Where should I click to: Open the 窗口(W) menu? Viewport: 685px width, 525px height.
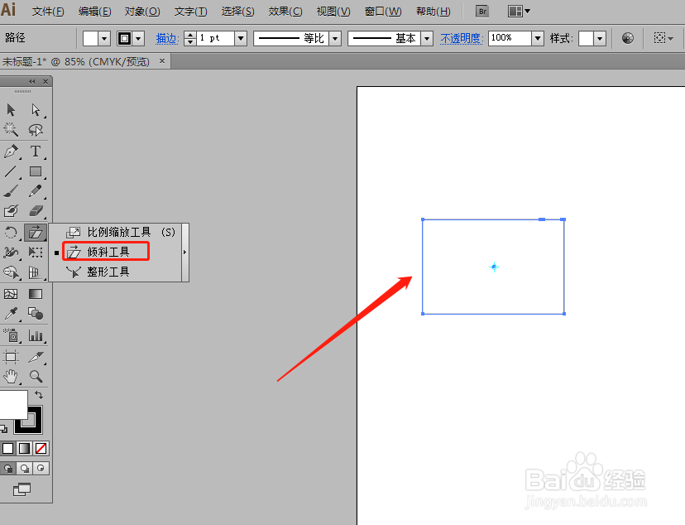383,12
